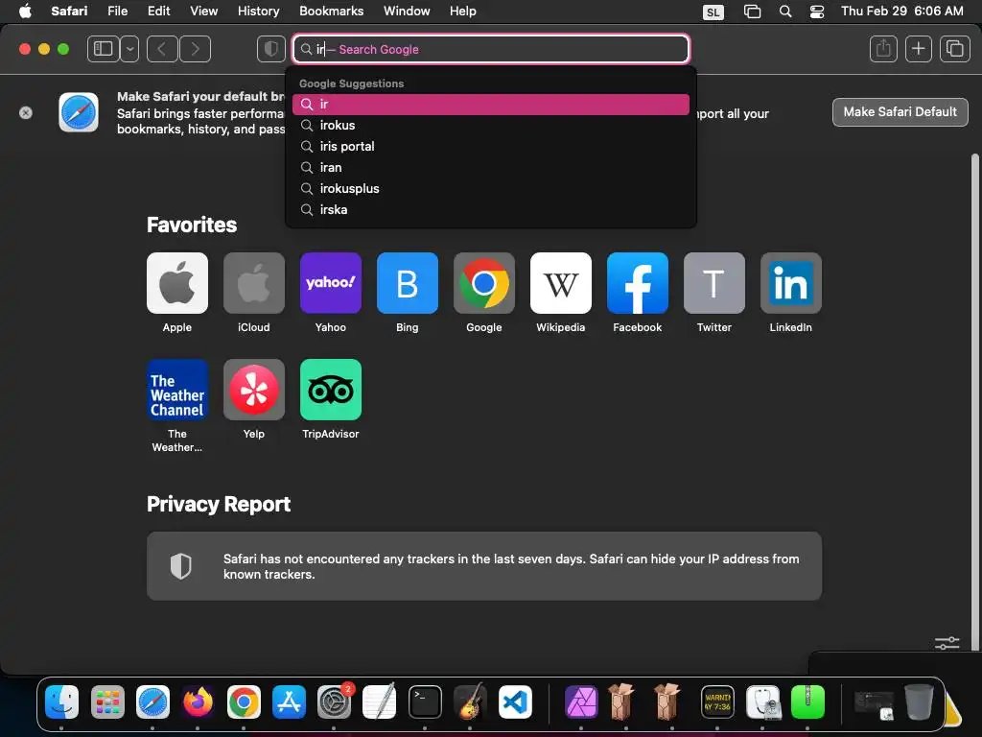The image size is (982, 737).
Task: Select the 'iran' suggestion
Action: 491,167
